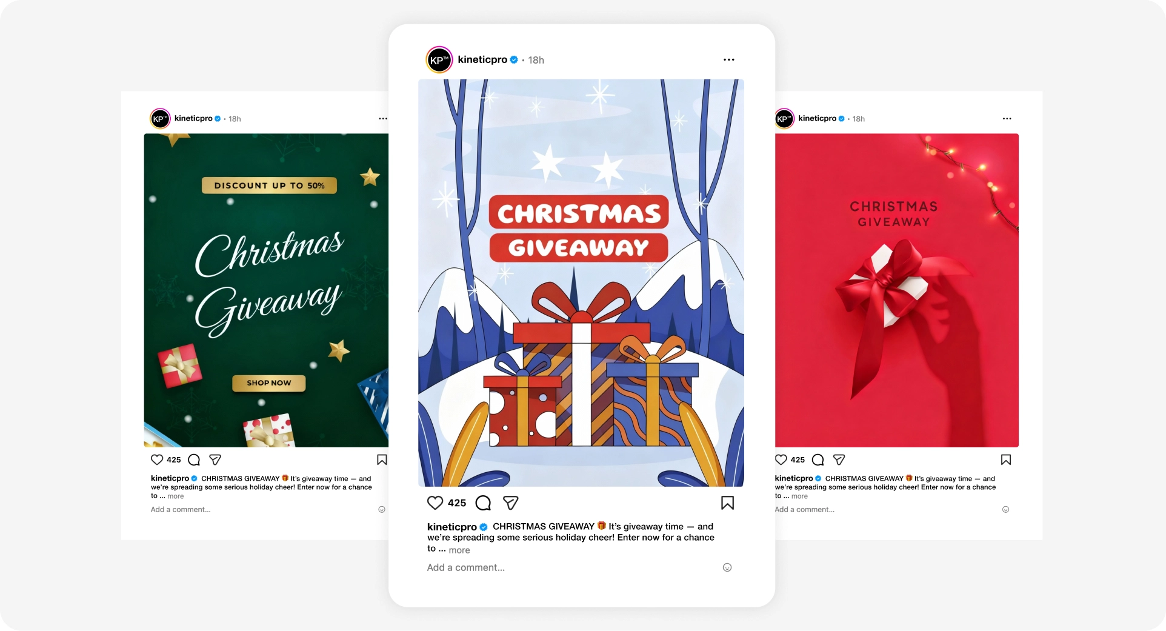The width and height of the screenshot is (1166, 631).
Task: Bookmark the center Christmas Giveaway post
Action: [727, 502]
